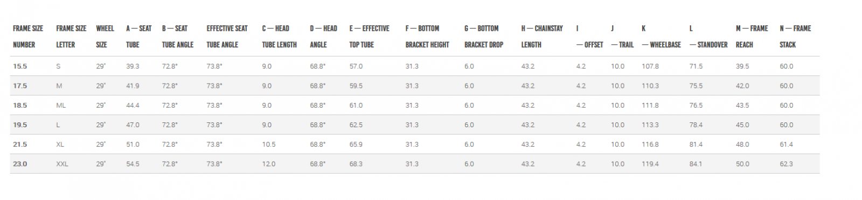Screen dimensions: 862x200
Task: Select the 23.0 frame size row
Action: (415, 164)
